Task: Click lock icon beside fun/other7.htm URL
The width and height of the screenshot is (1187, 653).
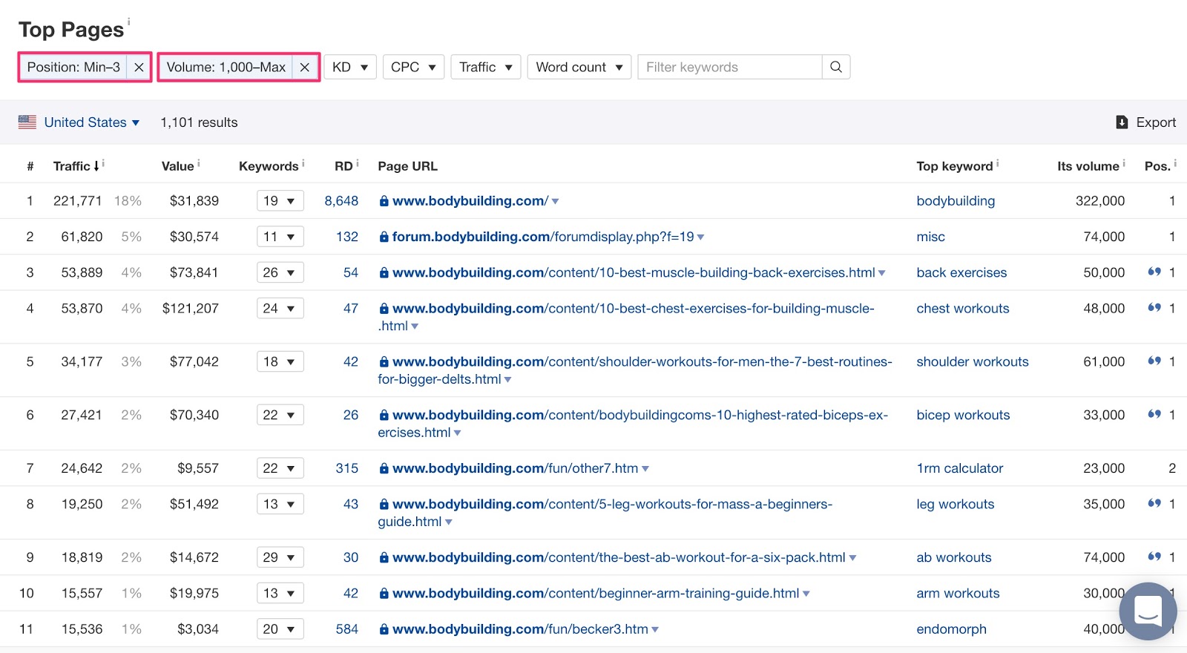Action: (384, 468)
